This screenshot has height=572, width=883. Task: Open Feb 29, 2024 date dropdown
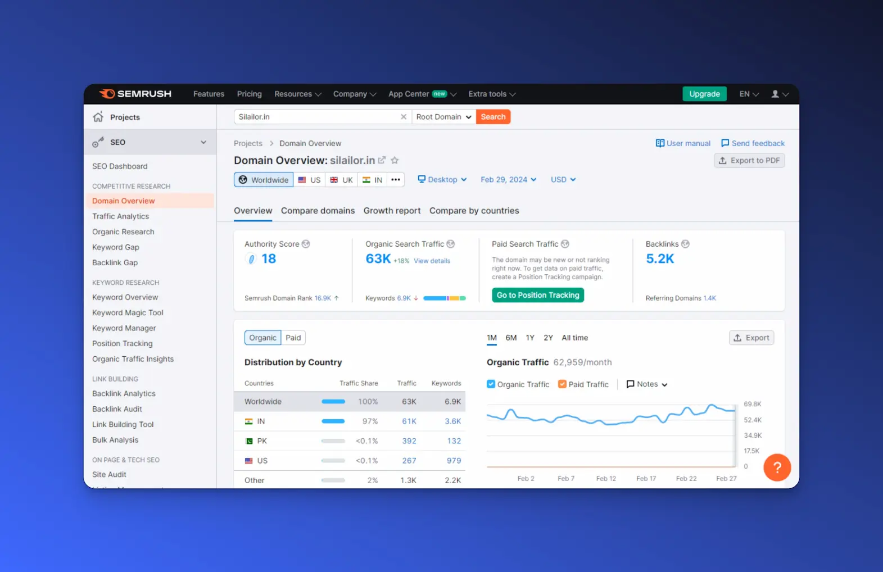(x=509, y=180)
